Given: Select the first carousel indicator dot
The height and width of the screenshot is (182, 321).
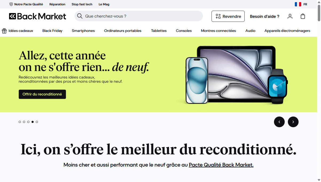Looking at the screenshot, I should point(20,122).
